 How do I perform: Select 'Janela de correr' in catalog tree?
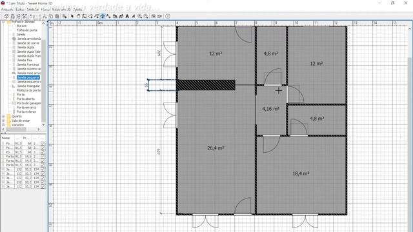(28, 43)
